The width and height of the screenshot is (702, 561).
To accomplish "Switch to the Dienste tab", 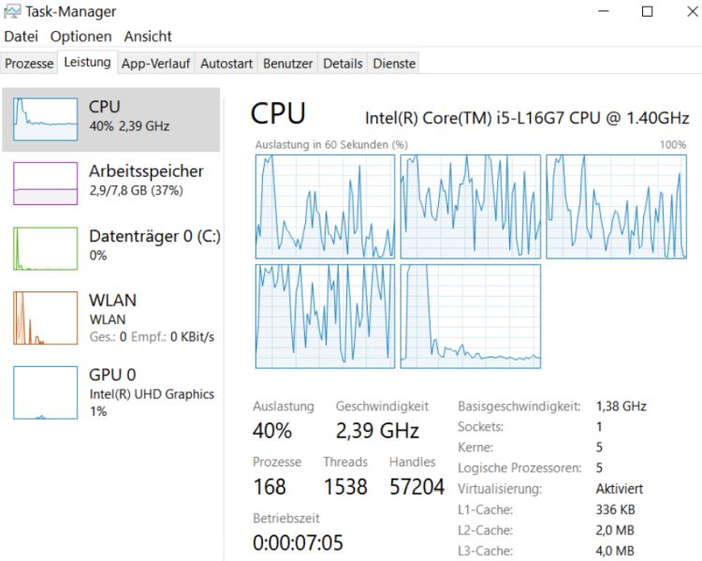I will 394,63.
